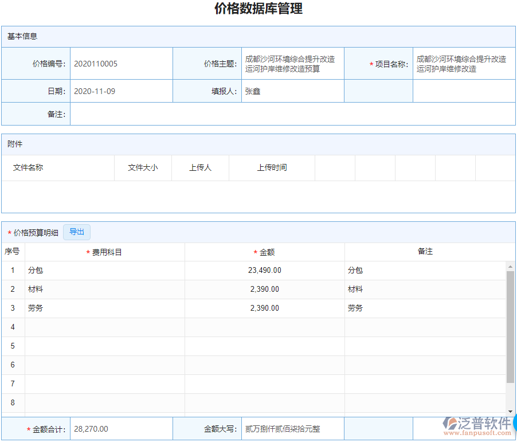This screenshot has width=517, height=442.
Task: Click the 导出 export button
Action: (x=77, y=232)
